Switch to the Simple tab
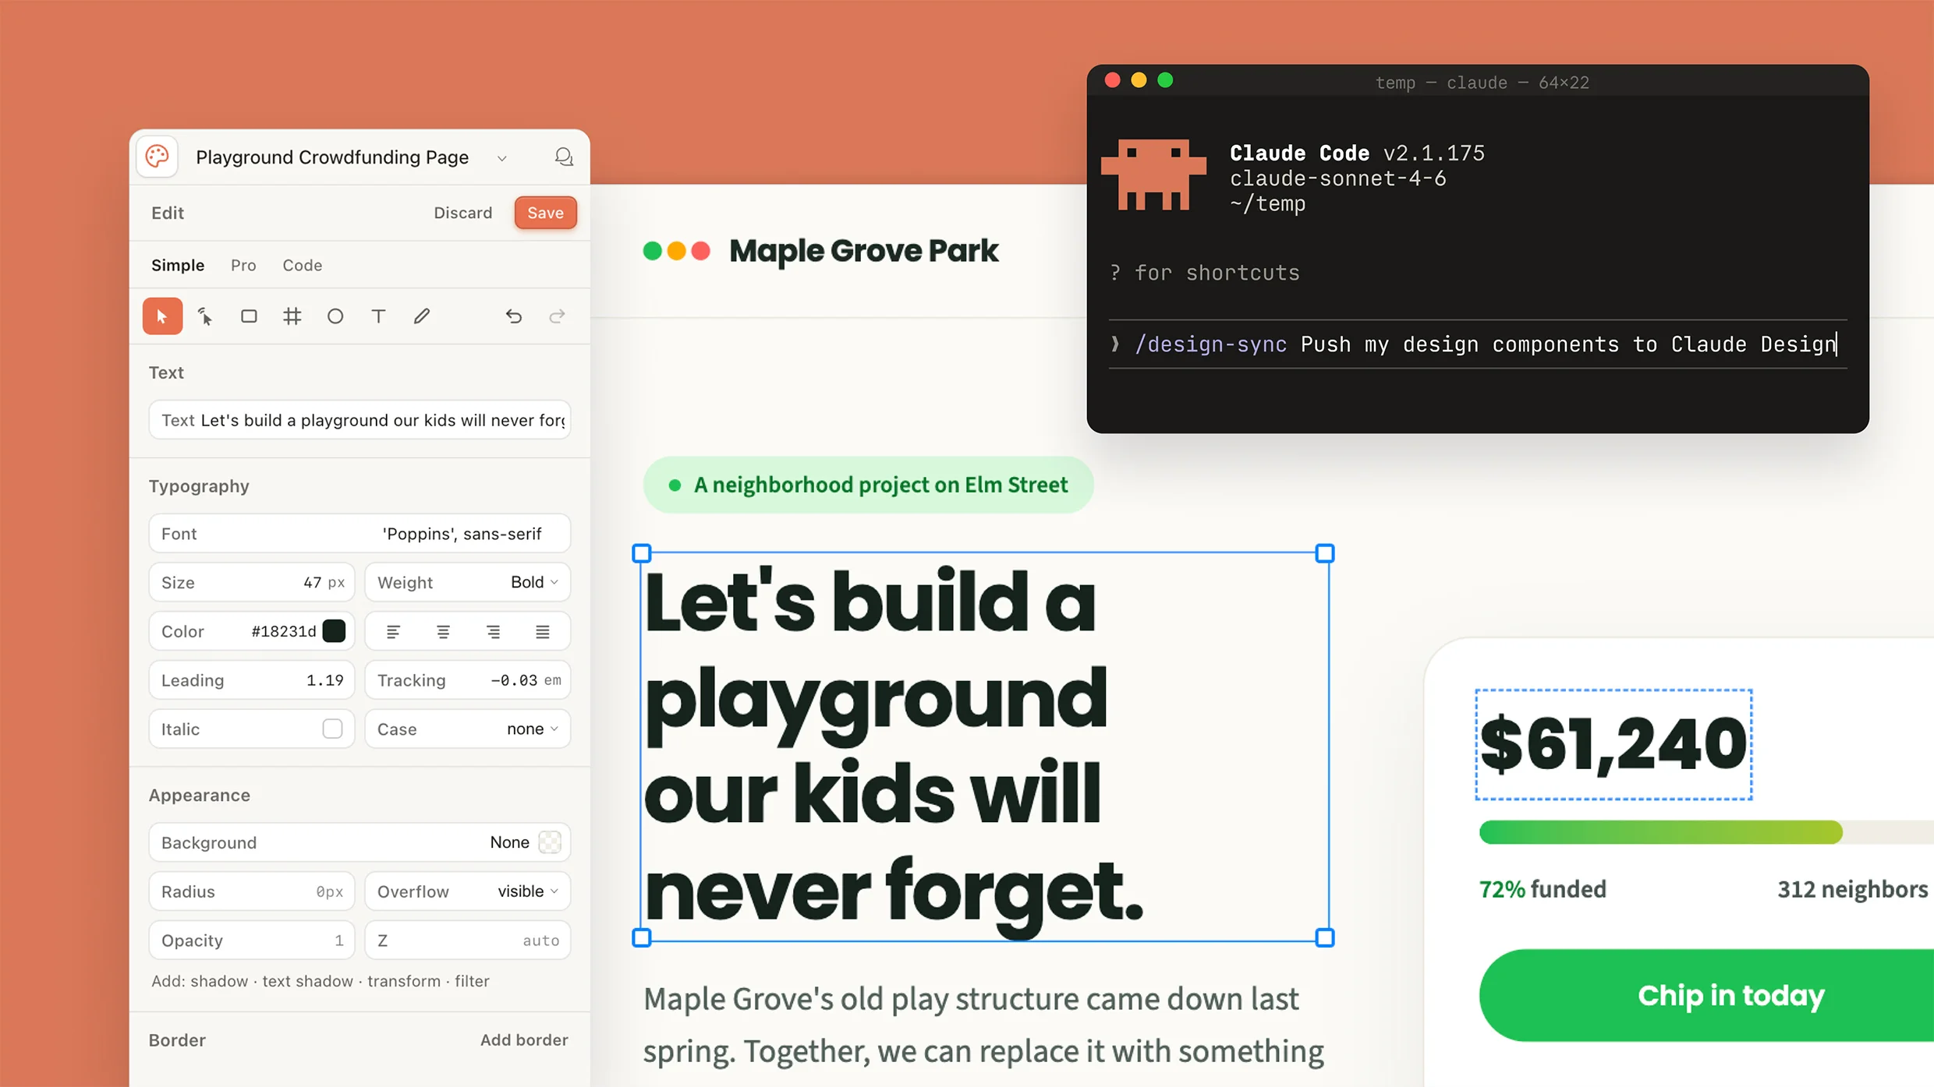Image resolution: width=1934 pixels, height=1087 pixels. click(178, 265)
